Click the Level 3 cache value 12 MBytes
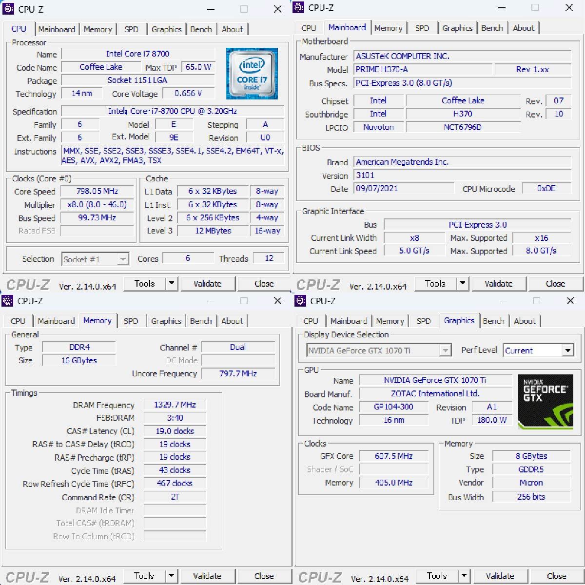The height and width of the screenshot is (585, 585). point(213,231)
